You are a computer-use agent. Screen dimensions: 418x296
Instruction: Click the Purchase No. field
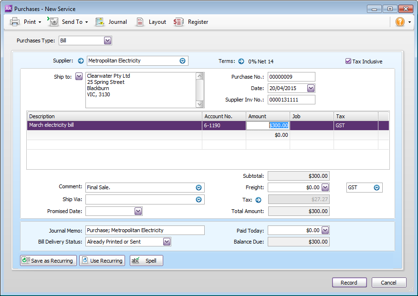pyautogui.click(x=292, y=77)
